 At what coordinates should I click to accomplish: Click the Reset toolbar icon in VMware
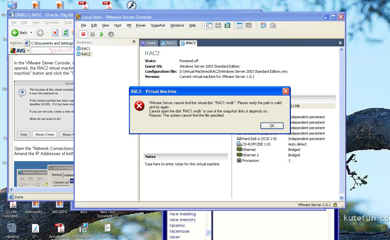pyautogui.click(x=111, y=34)
